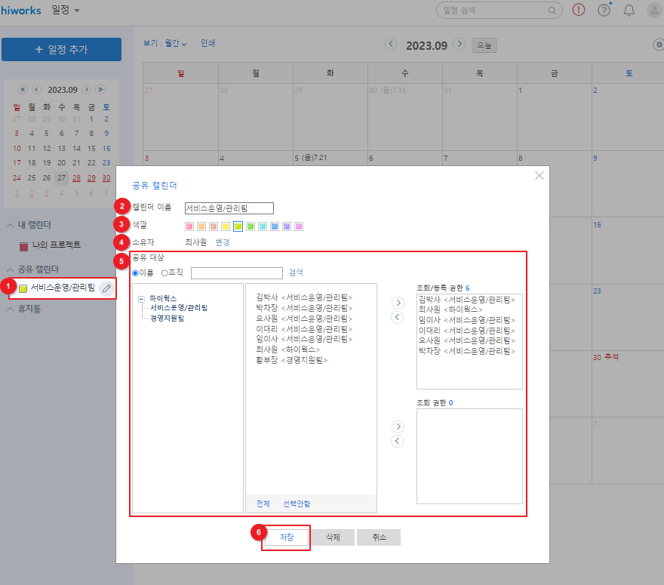Click 전체 to select all users
Image resolution: width=664 pixels, height=585 pixels.
tap(263, 503)
